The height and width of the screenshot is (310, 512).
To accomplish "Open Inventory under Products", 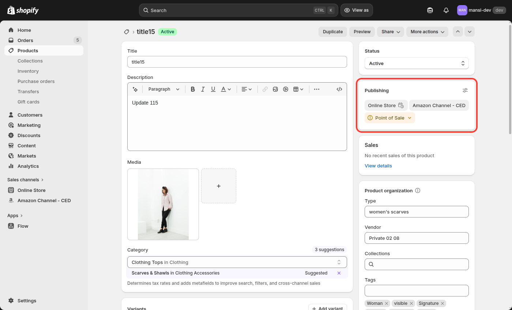I will click(x=28, y=71).
